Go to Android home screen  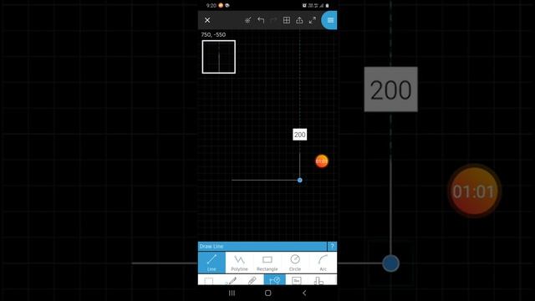pyautogui.click(x=267, y=293)
